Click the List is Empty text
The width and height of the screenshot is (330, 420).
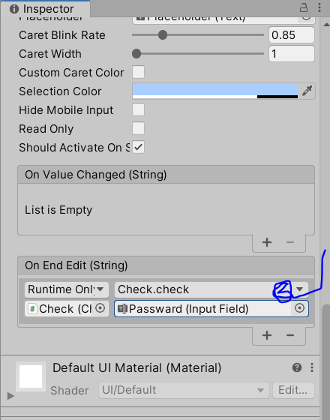click(58, 210)
